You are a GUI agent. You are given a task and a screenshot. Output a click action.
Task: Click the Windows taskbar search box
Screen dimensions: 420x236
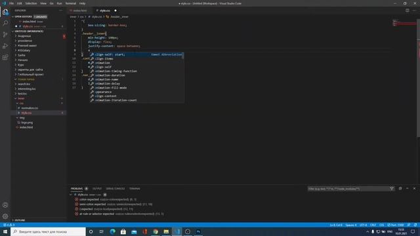pyautogui.click(x=48, y=231)
